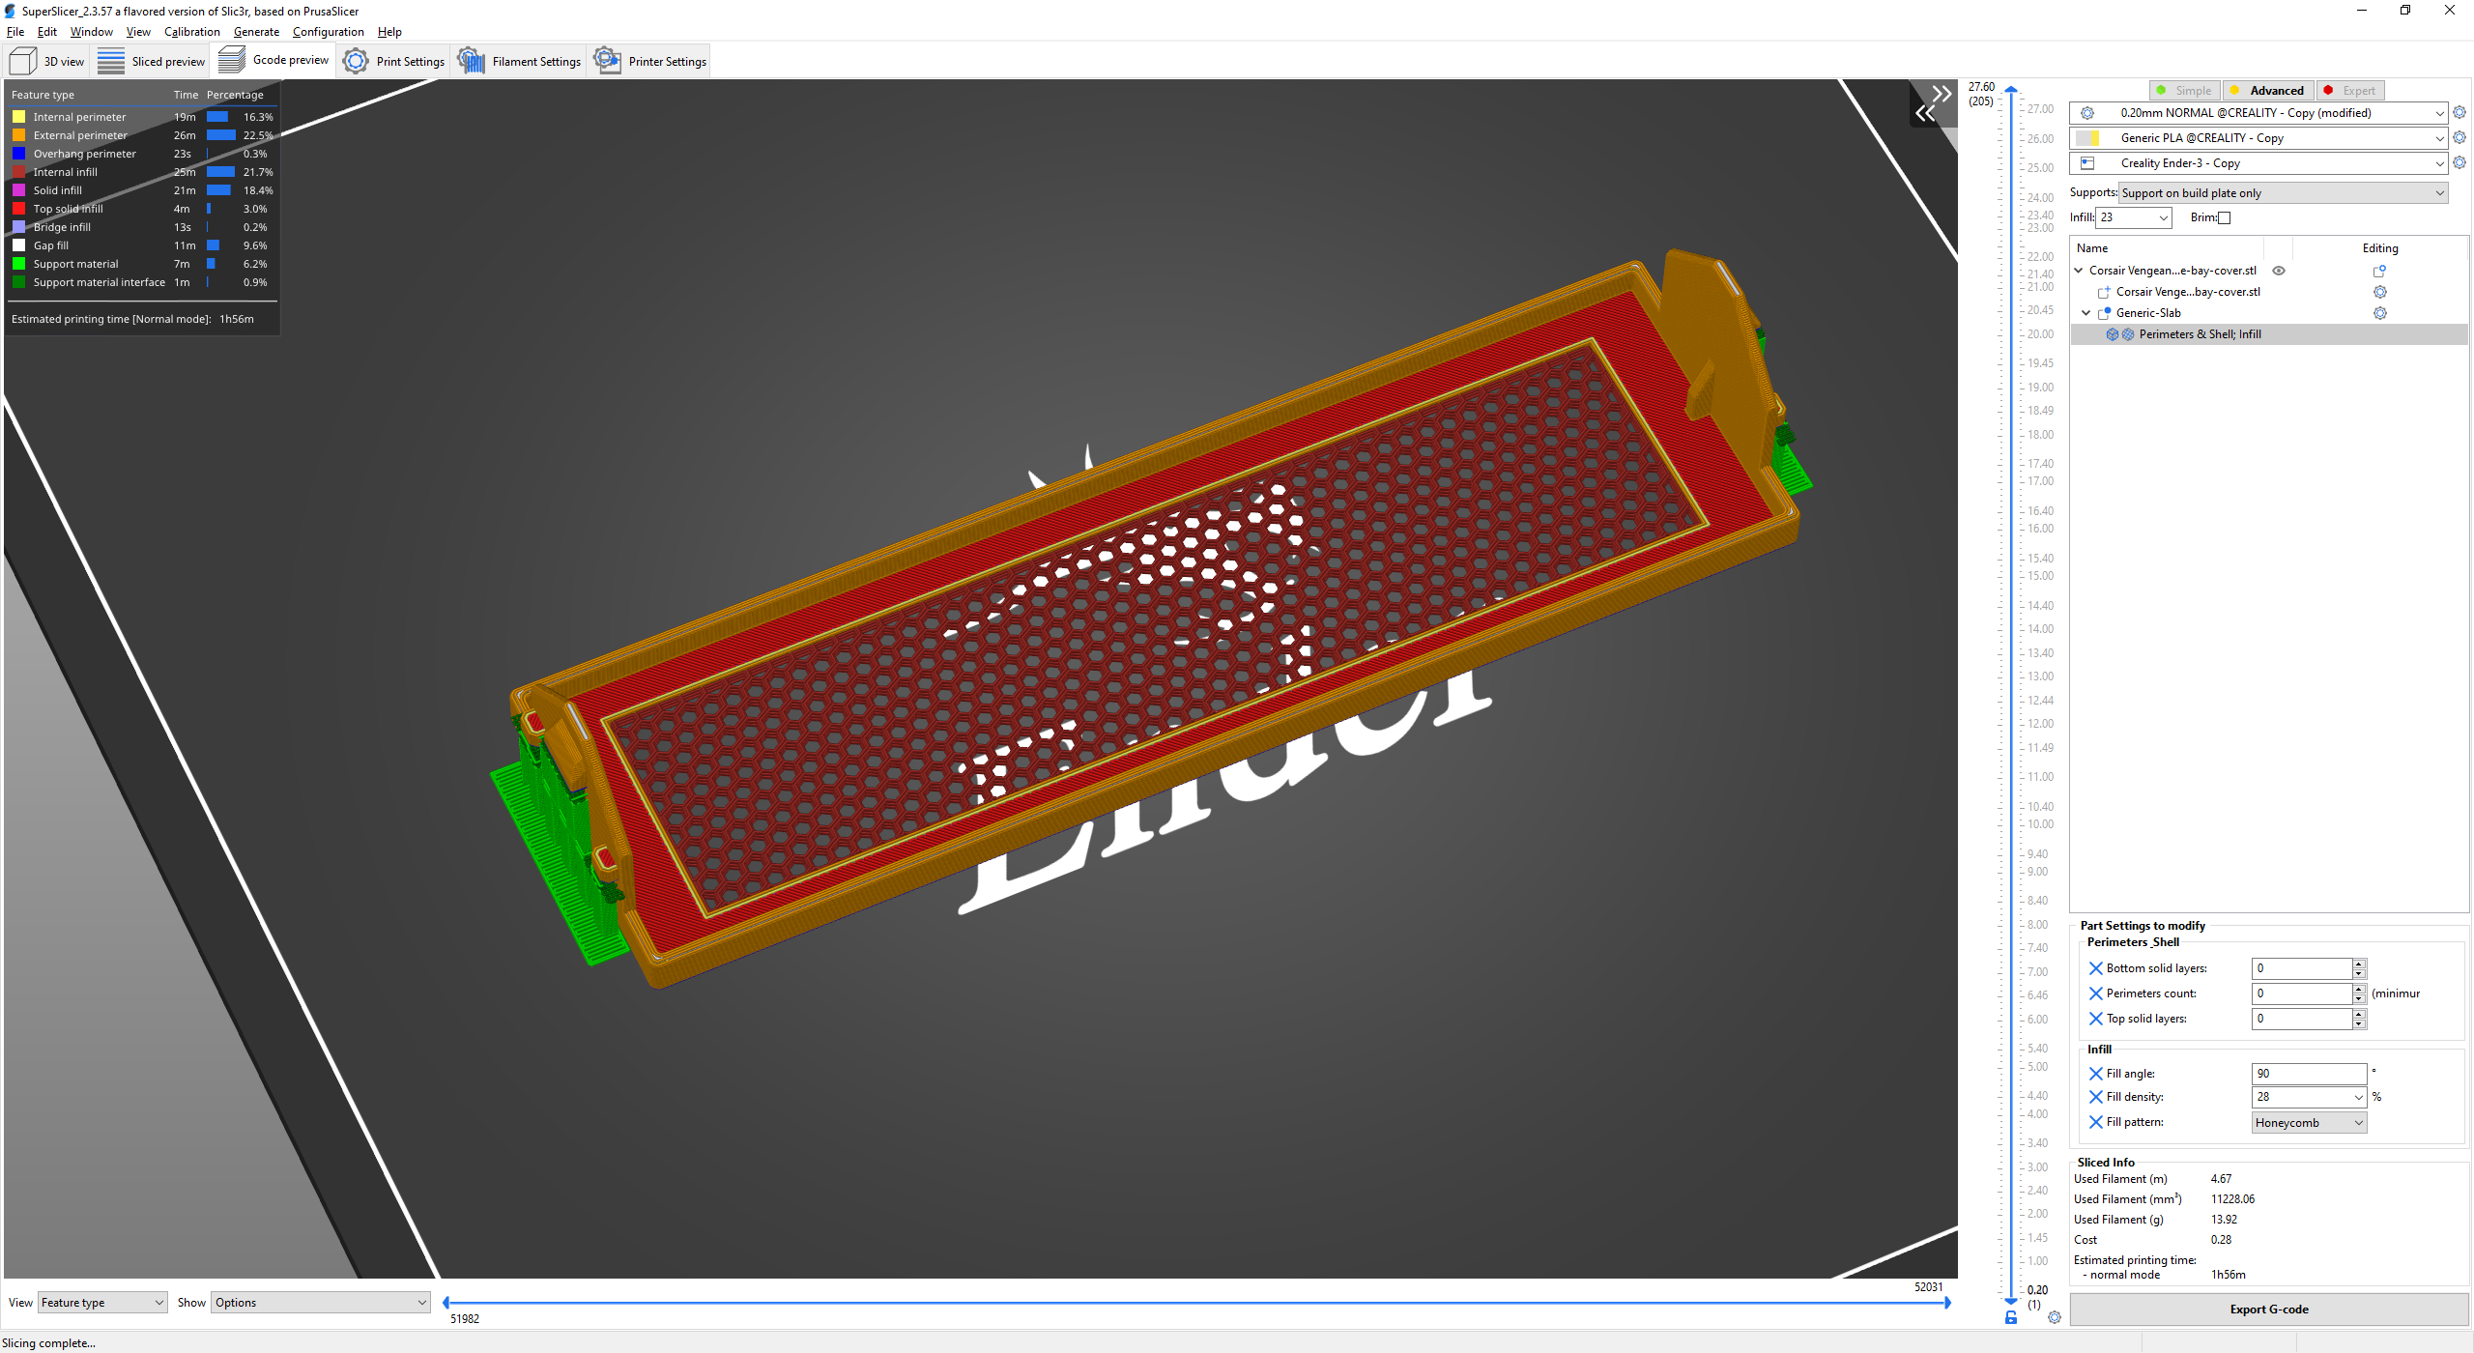Switch to Gcode preview tab
This screenshot has width=2474, height=1353.
coord(273,60)
